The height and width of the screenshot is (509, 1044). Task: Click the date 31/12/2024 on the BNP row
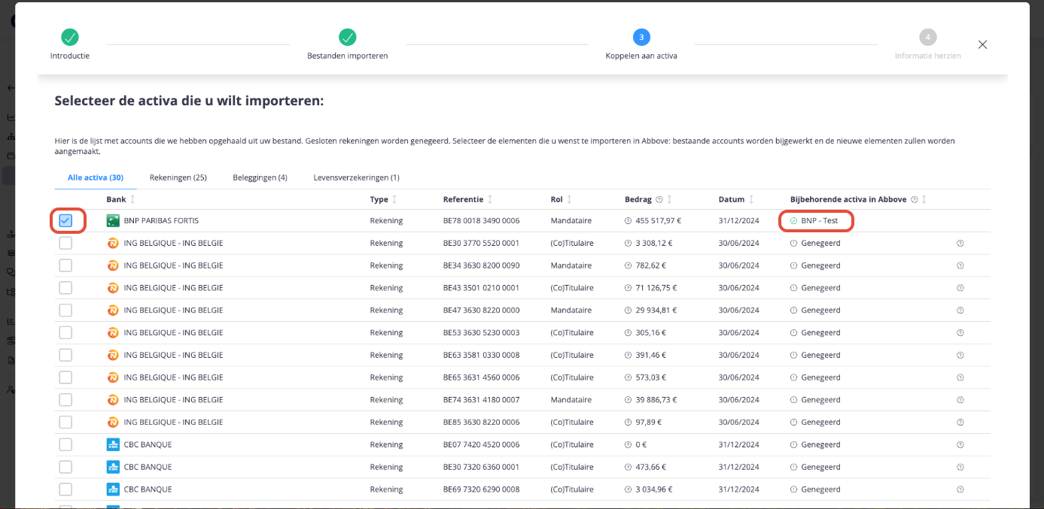(739, 221)
